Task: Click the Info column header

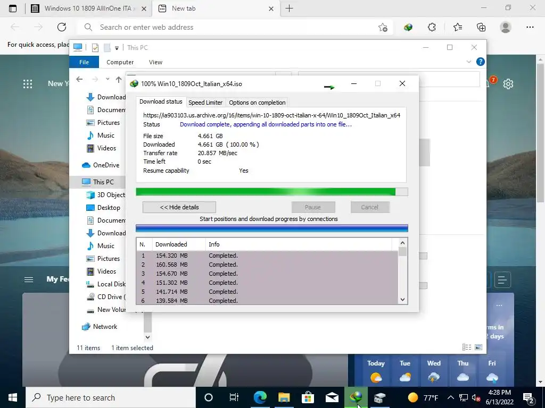Action: (298, 244)
